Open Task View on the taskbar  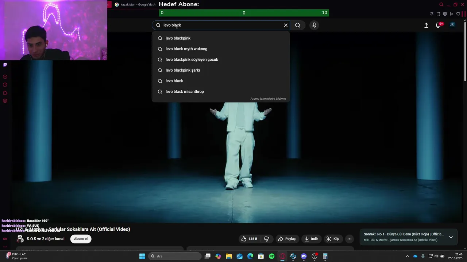click(208, 256)
